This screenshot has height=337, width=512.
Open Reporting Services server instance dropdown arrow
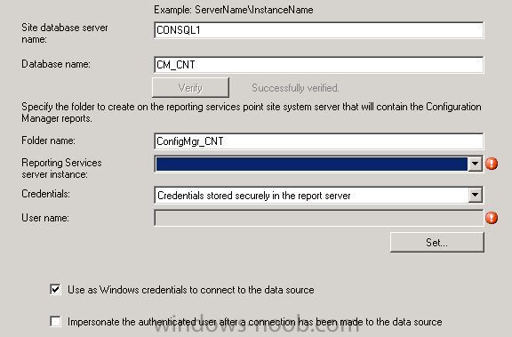click(x=475, y=164)
